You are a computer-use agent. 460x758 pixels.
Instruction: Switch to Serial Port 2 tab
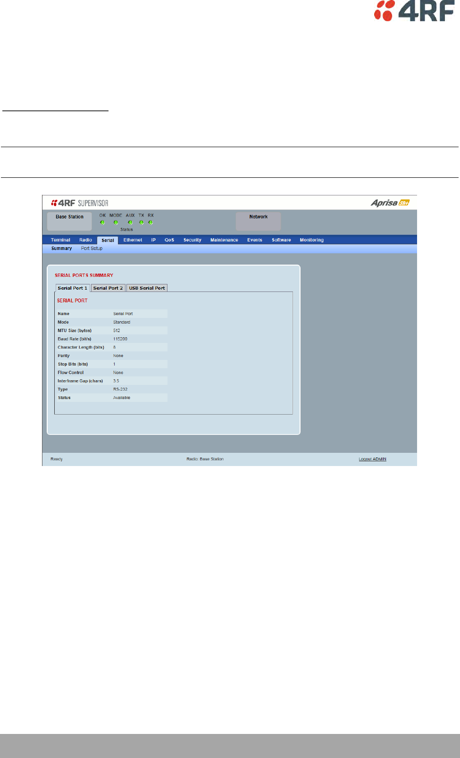tap(108, 288)
